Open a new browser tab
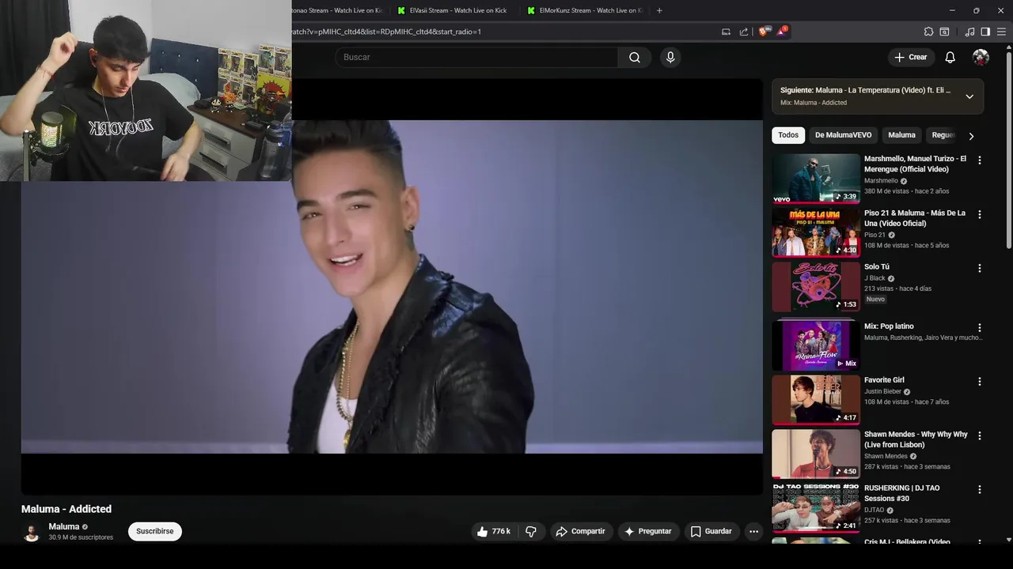The image size is (1013, 569). pos(659,10)
